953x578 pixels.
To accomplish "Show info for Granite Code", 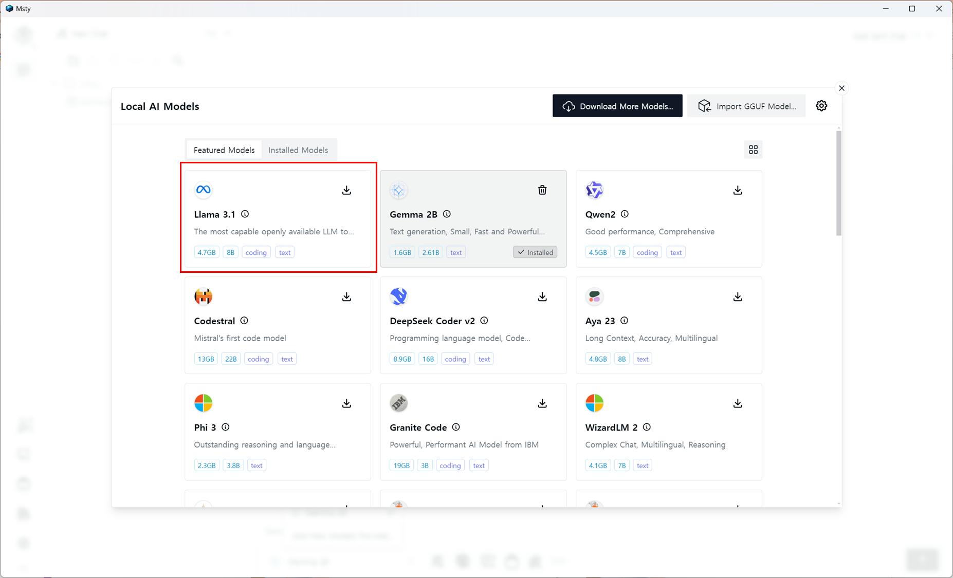I will pos(456,427).
